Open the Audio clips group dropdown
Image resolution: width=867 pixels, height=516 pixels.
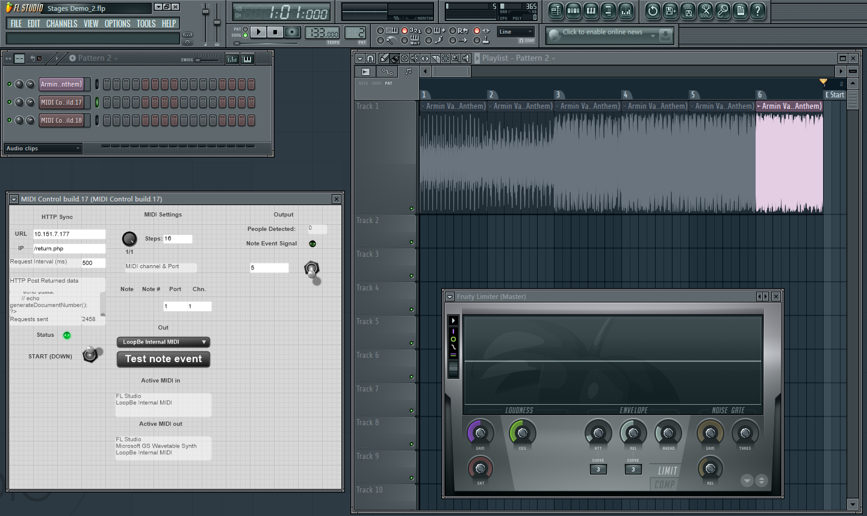point(43,149)
